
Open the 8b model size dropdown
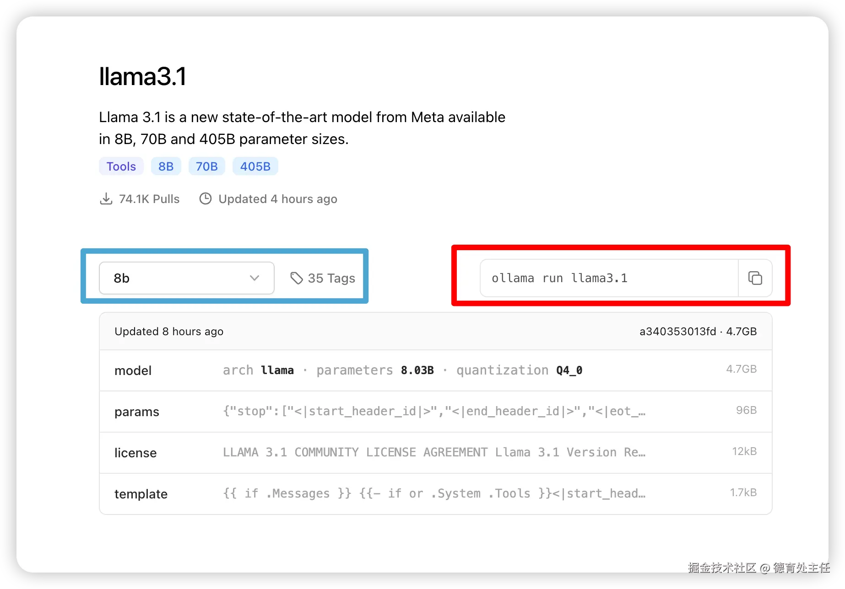point(186,278)
